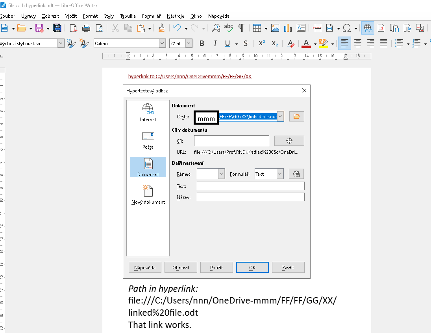Open Calibri font name dropdown
431x333 pixels.
tap(163, 43)
